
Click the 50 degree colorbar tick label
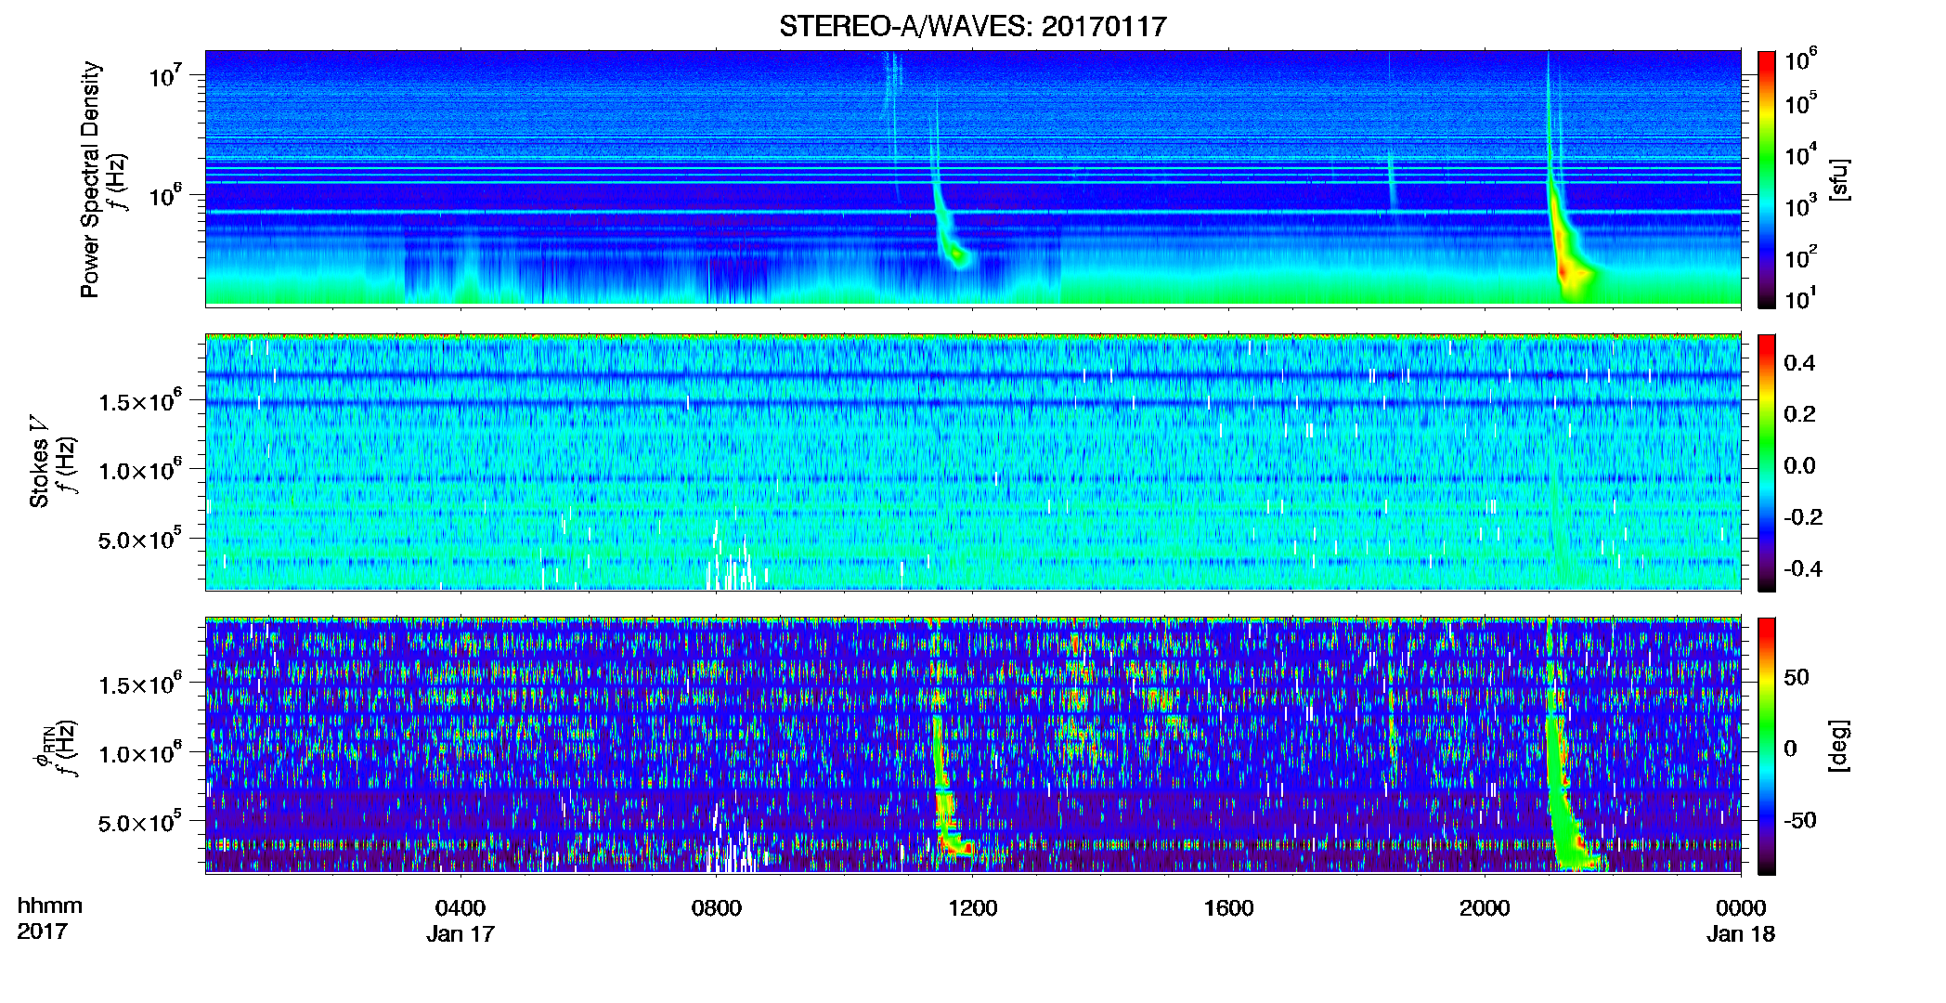coord(1797,677)
